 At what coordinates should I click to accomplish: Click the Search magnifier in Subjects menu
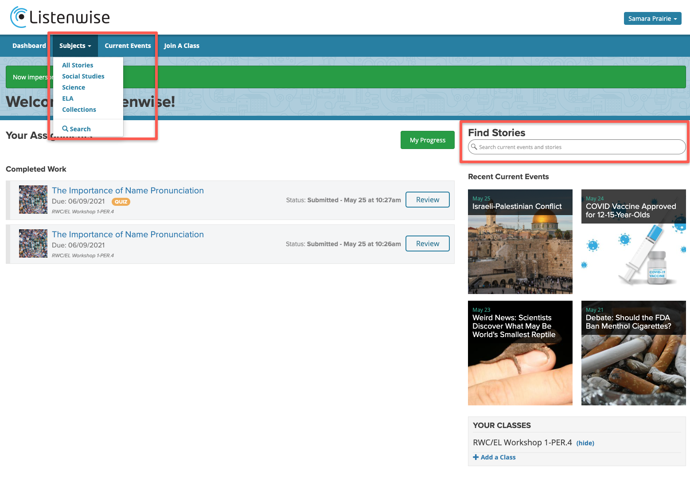pyautogui.click(x=65, y=129)
